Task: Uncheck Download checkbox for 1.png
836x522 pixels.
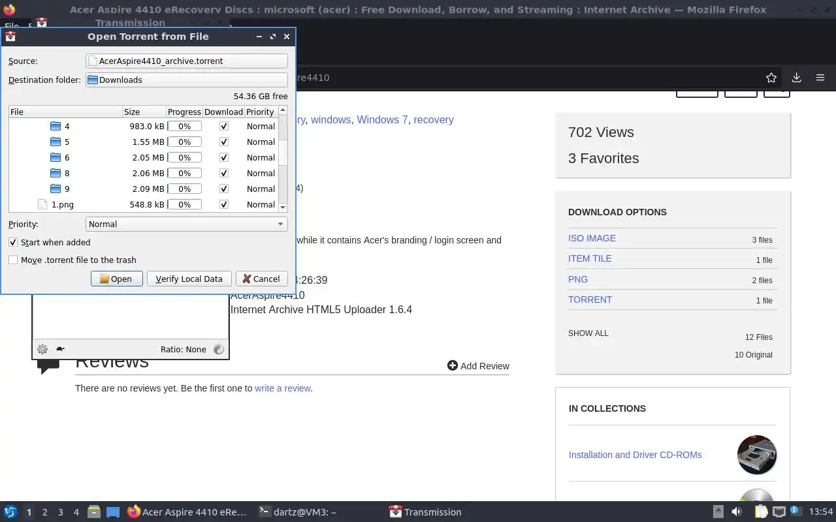Action: click(x=224, y=204)
